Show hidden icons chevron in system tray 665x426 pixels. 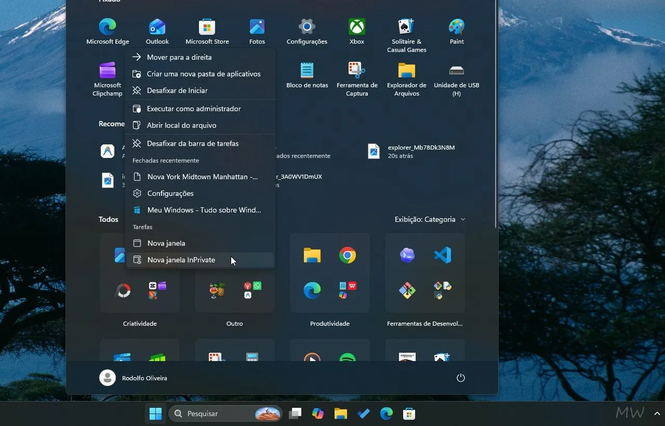657,414
